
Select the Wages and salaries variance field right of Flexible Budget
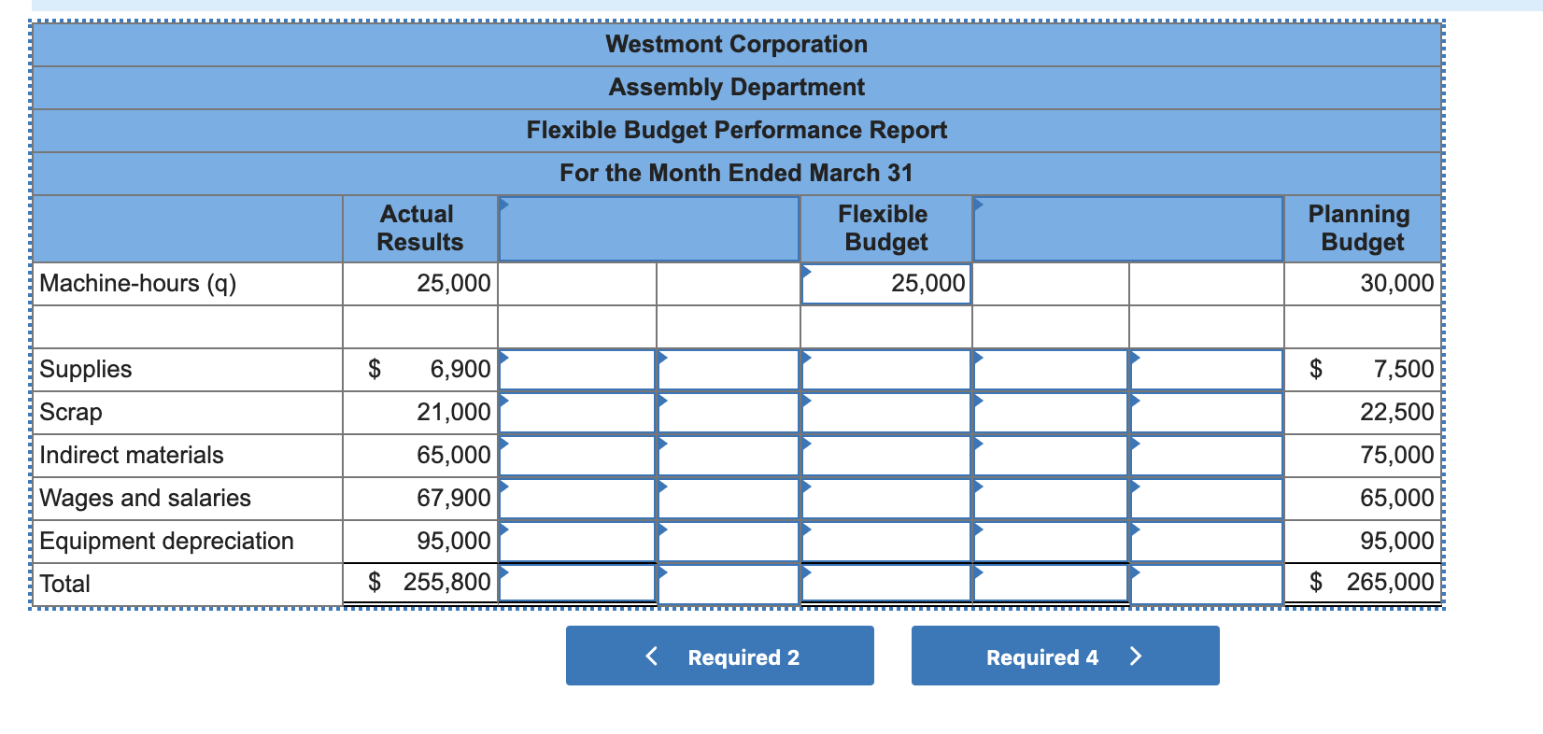pos(1051,499)
